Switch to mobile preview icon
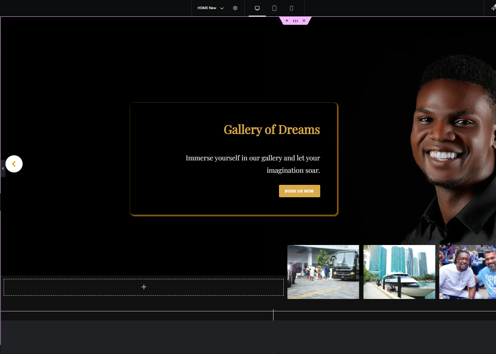Image resolution: width=496 pixels, height=354 pixels. pos(291,8)
